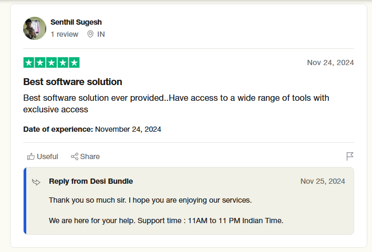Screen dimensions: 372x252
Task: Click the first green star in the rating
Action: [29, 63]
